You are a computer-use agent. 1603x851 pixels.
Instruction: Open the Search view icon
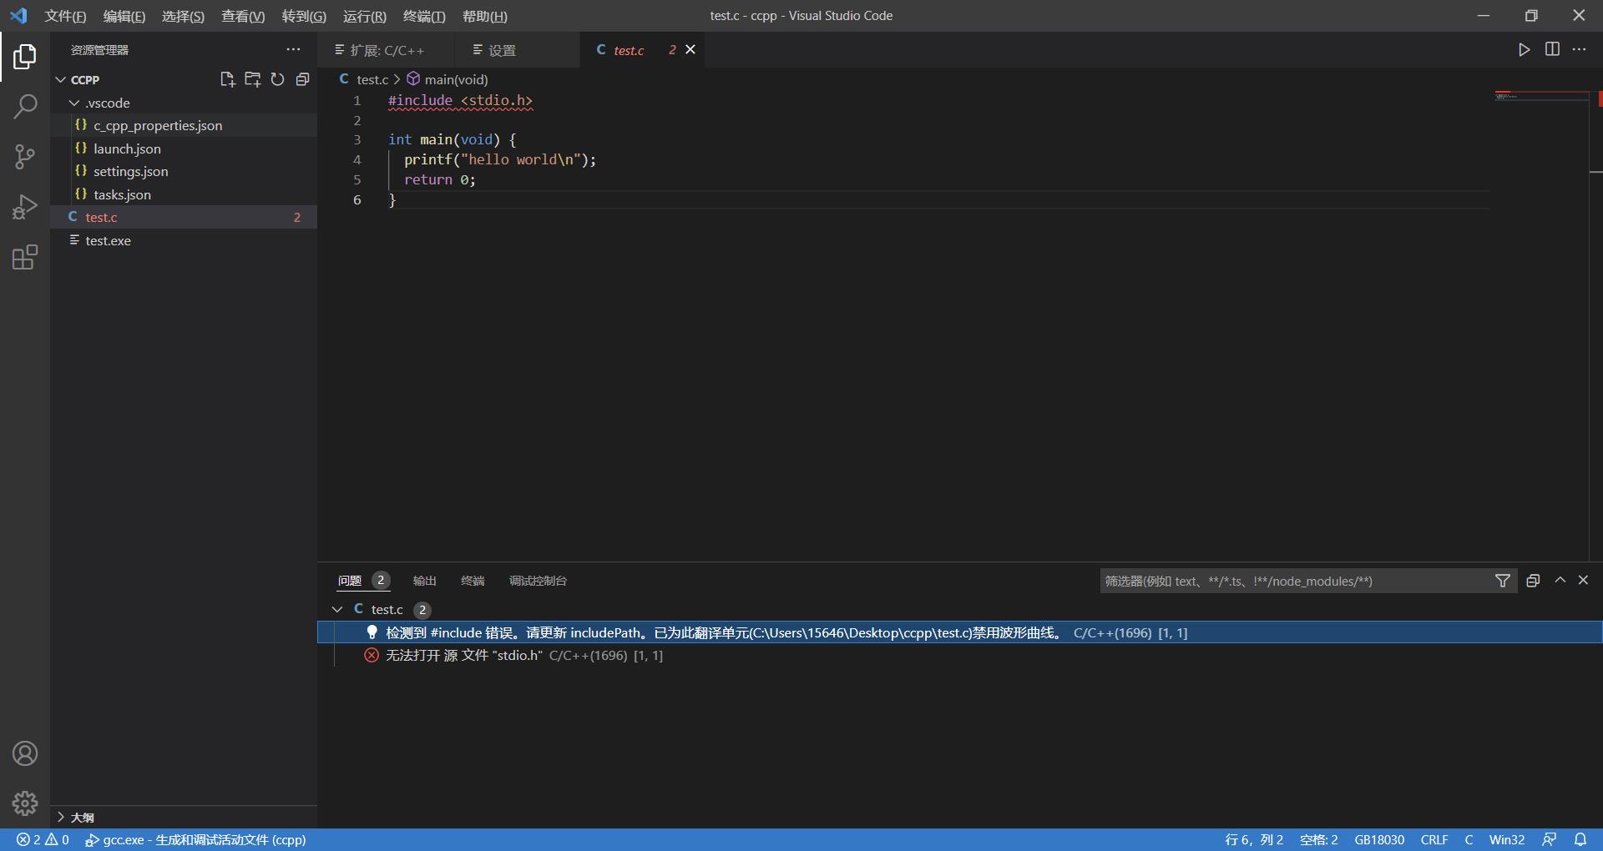coord(25,107)
